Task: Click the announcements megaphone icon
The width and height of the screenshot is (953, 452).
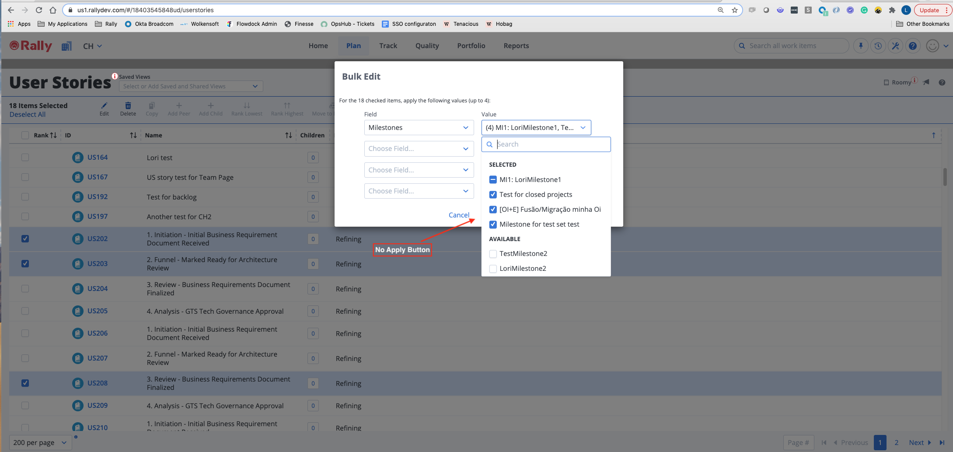Action: [926, 82]
